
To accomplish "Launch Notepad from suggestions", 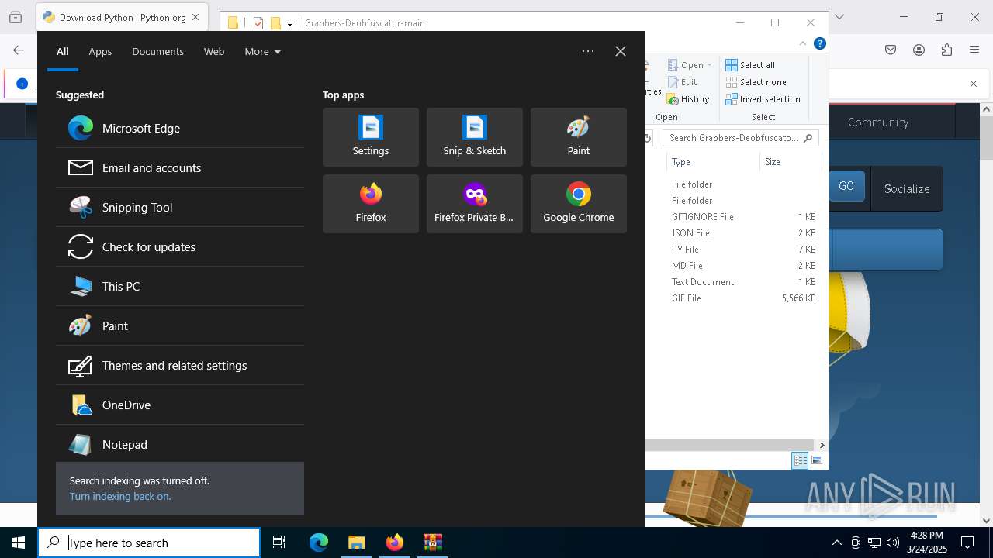I will tap(179, 445).
